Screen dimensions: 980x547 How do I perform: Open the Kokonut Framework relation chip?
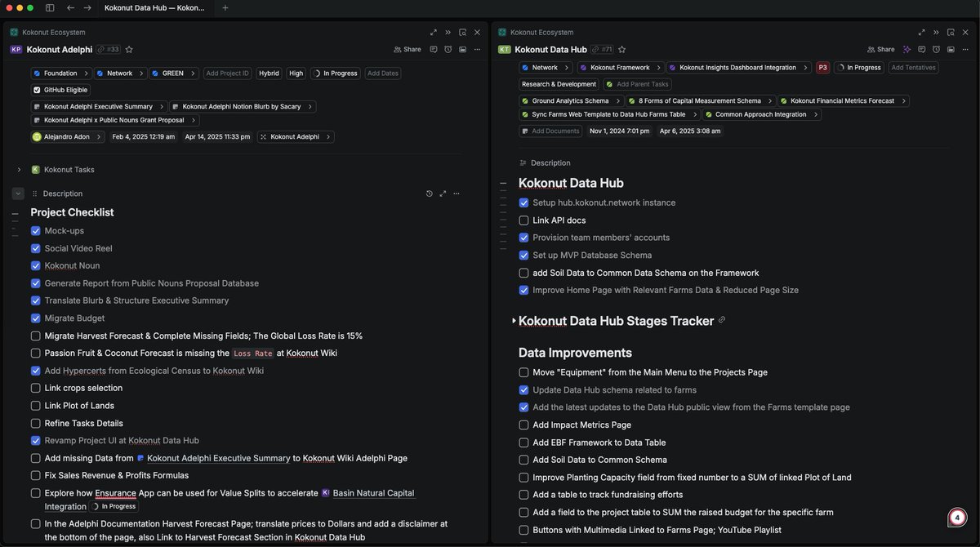[620, 68]
